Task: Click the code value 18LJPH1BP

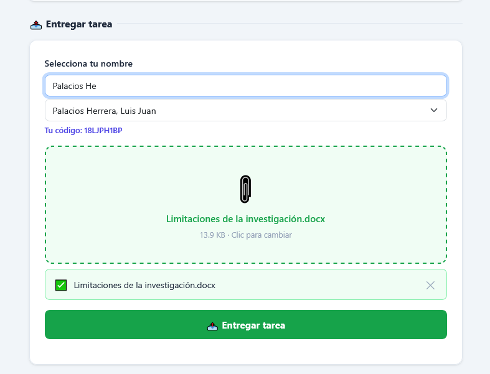Action: 103,130
